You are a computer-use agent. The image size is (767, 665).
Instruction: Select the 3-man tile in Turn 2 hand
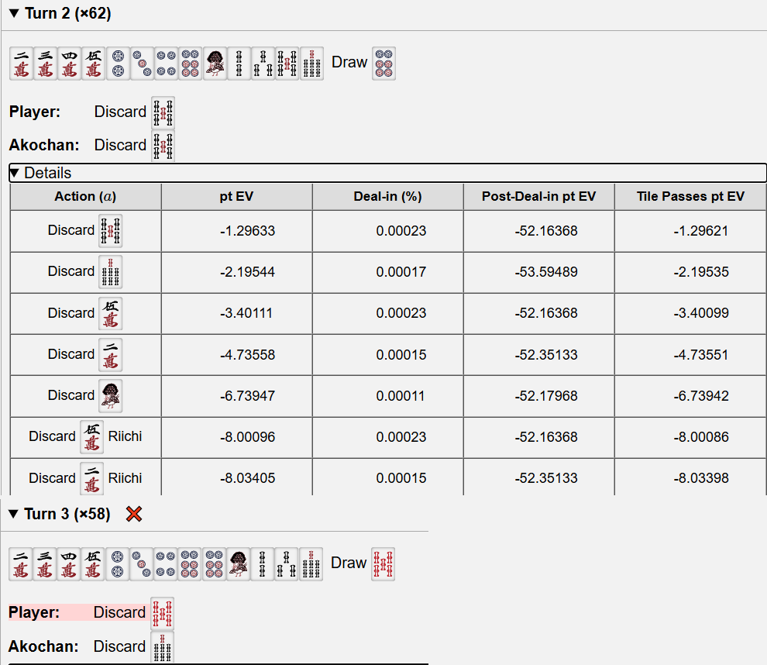pos(46,64)
